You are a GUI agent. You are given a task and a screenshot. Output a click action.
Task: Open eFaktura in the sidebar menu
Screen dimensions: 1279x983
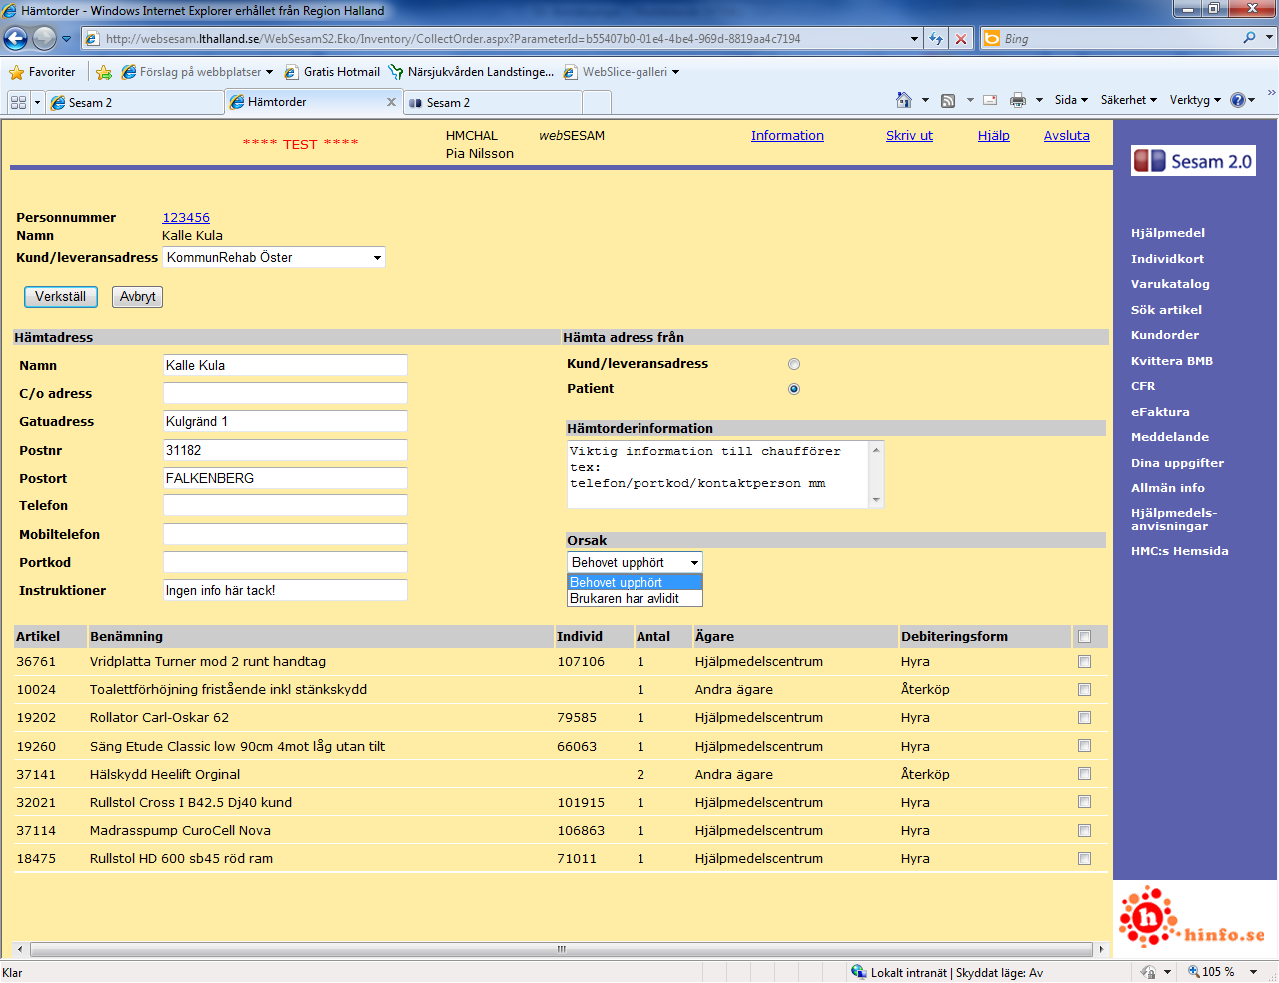click(1160, 412)
